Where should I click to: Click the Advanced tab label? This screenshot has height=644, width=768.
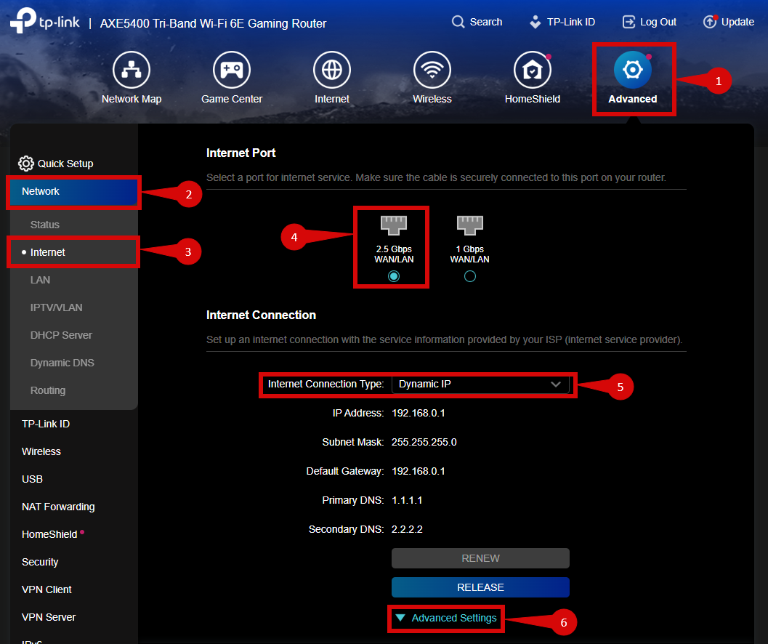[x=633, y=99]
